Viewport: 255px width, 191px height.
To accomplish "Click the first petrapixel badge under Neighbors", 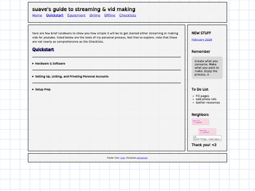I will [x=200, y=122].
